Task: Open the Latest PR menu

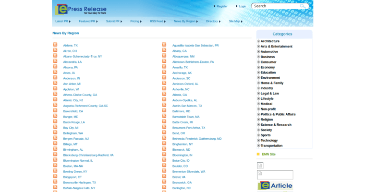Action: coord(63,21)
